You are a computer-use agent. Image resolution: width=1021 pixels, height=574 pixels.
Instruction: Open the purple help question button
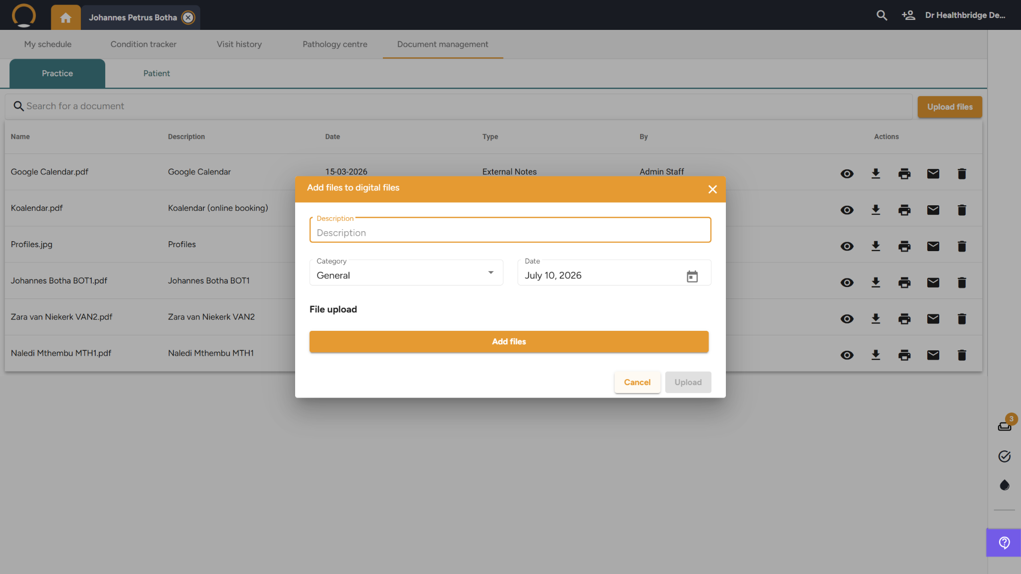pyautogui.click(x=1004, y=543)
